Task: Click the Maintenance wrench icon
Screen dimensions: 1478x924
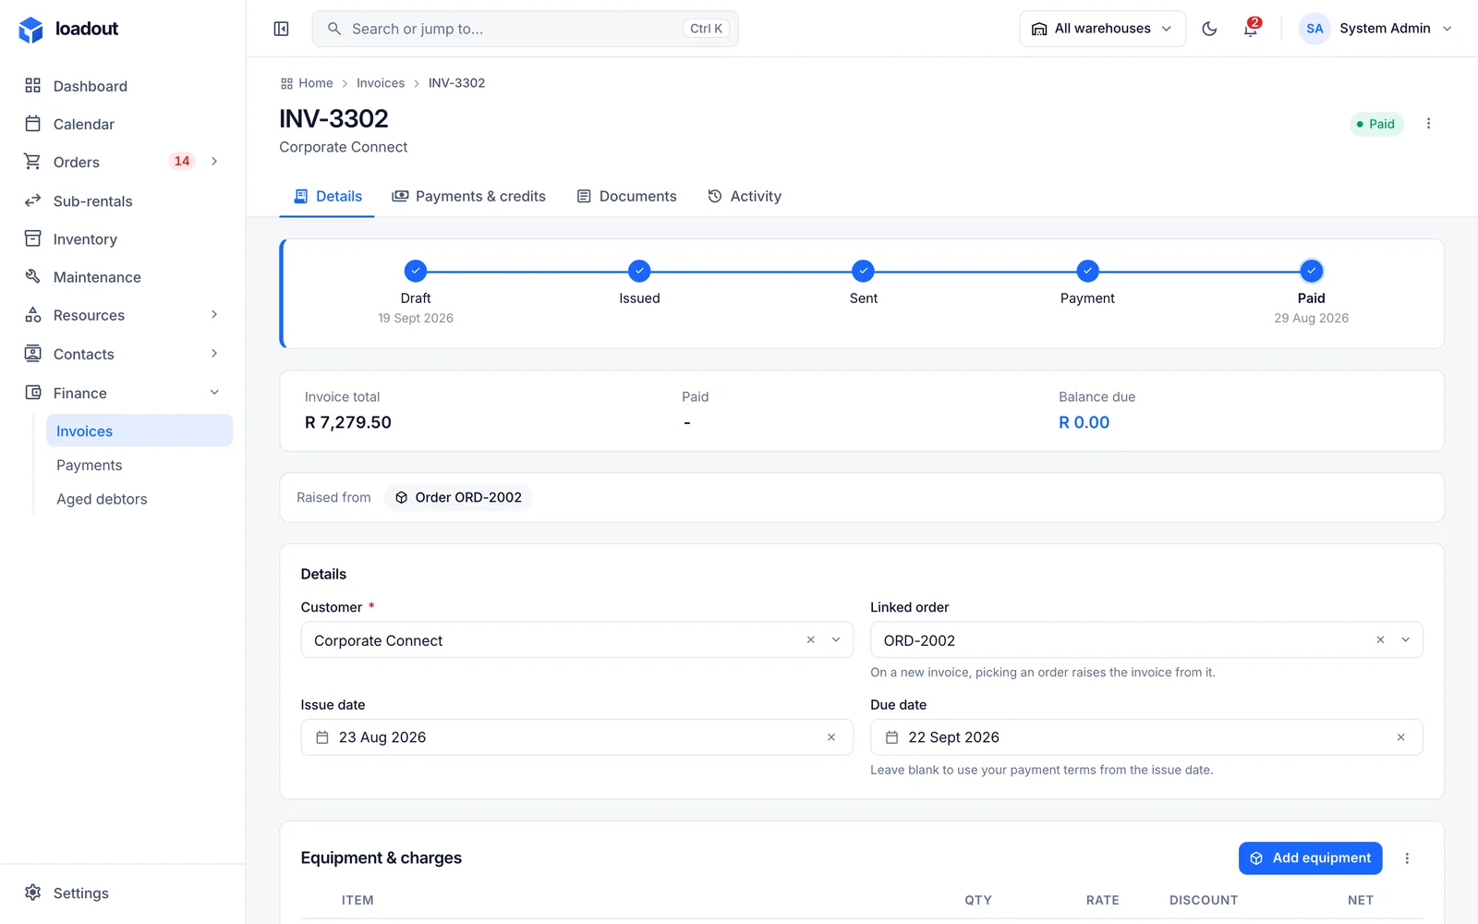Action: [33, 276]
